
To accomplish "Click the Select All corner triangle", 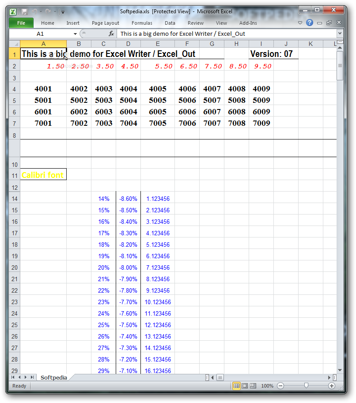I will (x=15, y=44).
